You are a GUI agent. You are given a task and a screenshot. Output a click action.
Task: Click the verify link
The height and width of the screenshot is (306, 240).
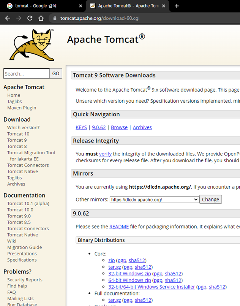pyautogui.click(x=105, y=154)
